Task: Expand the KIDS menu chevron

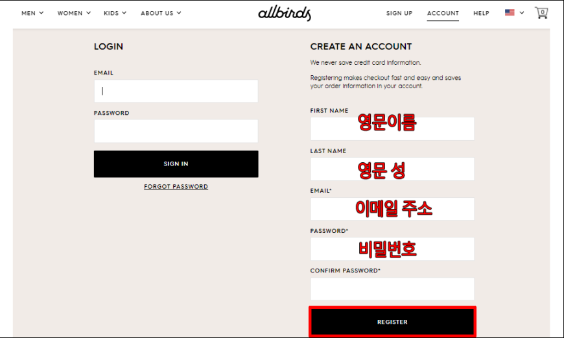Action: pyautogui.click(x=124, y=13)
